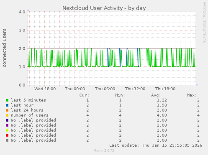Click the 'Min:' column header

[x=120, y=95]
